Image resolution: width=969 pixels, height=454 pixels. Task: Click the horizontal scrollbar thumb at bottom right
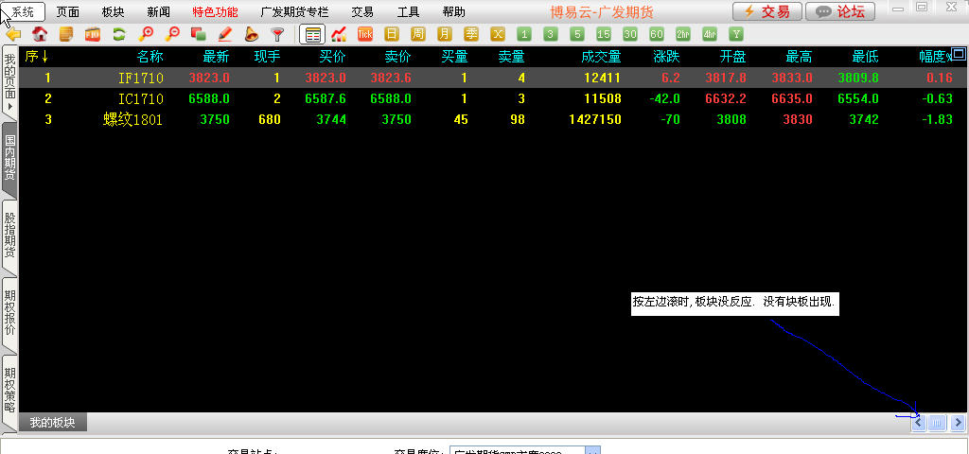point(937,423)
